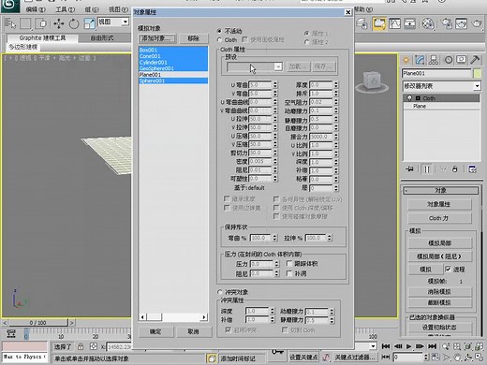Click the 取消 button
The height and width of the screenshot is (365, 487).
193,331
